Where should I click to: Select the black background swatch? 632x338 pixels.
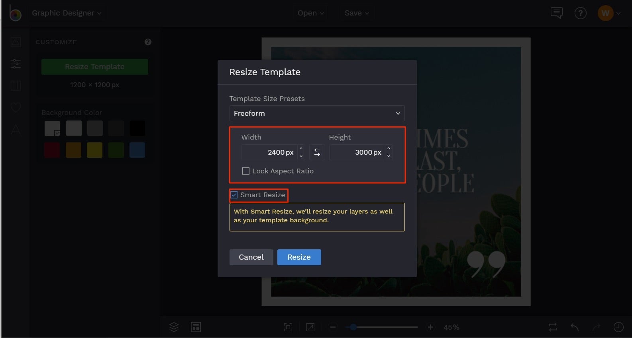[x=137, y=128]
